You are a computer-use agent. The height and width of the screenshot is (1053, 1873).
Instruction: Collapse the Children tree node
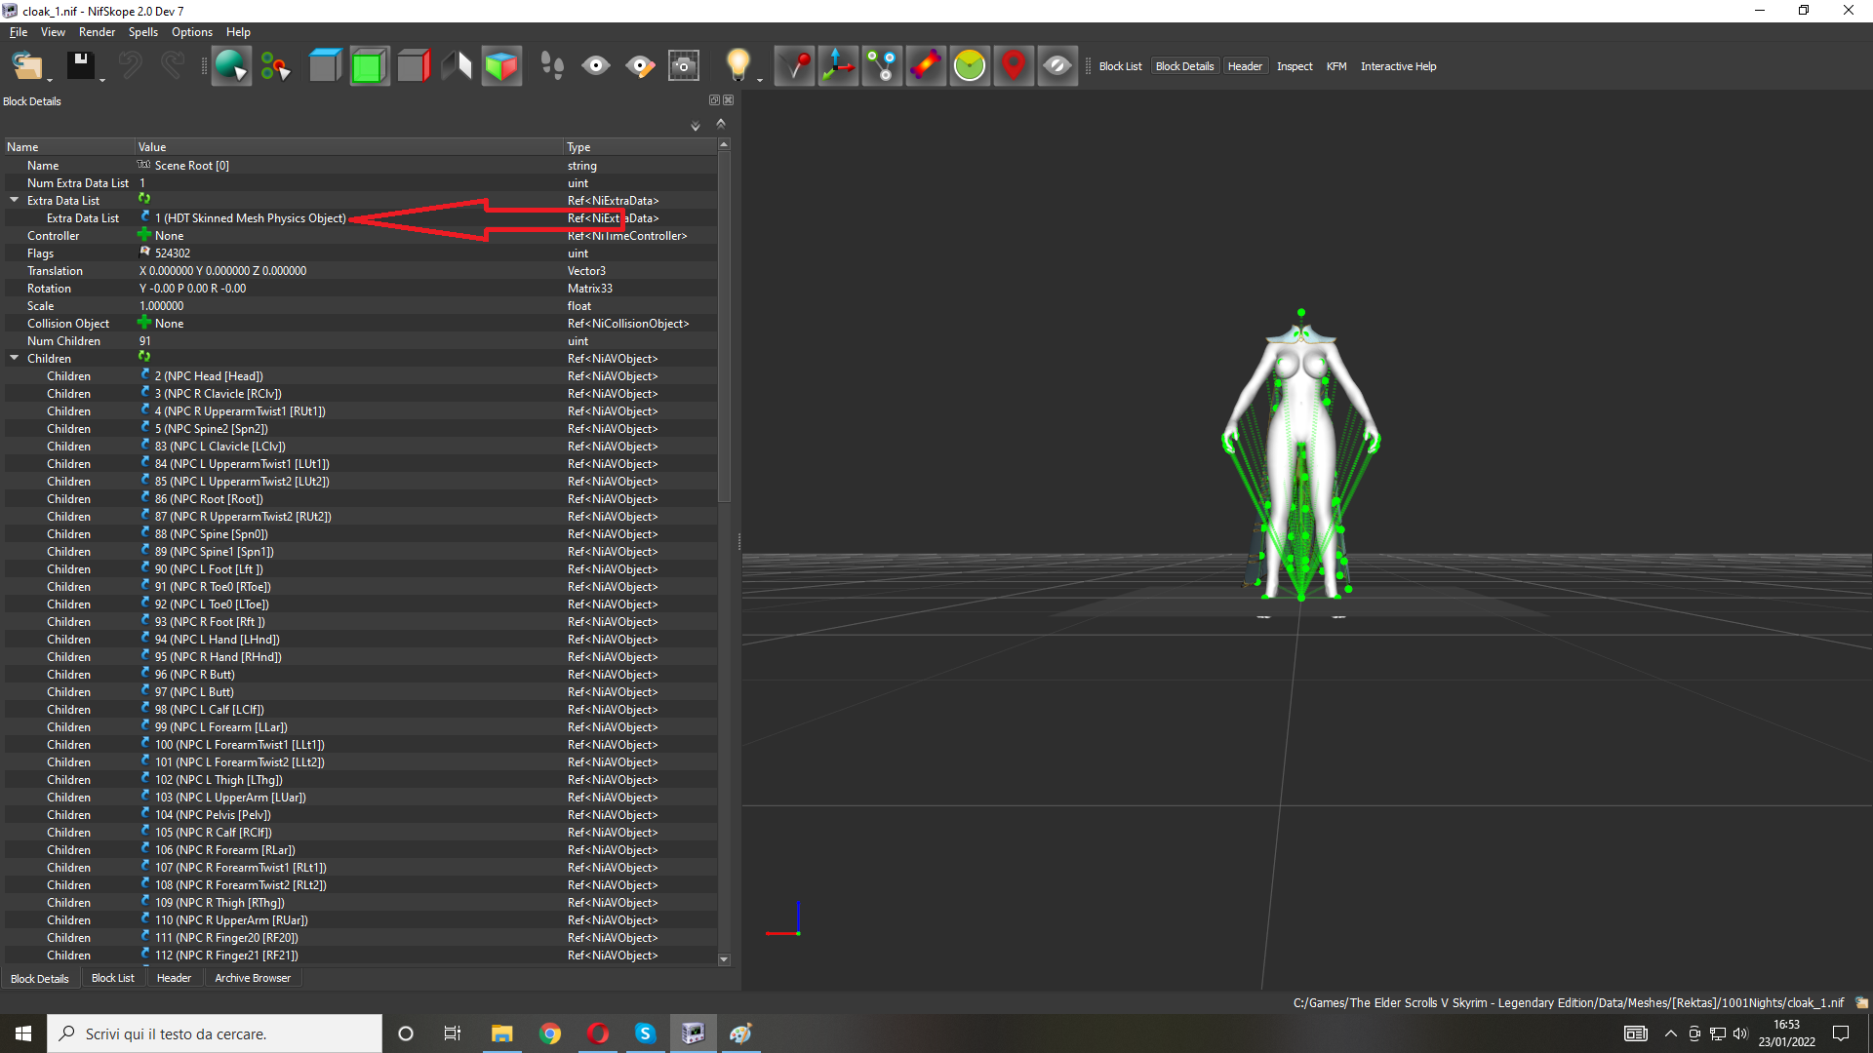pos(15,358)
